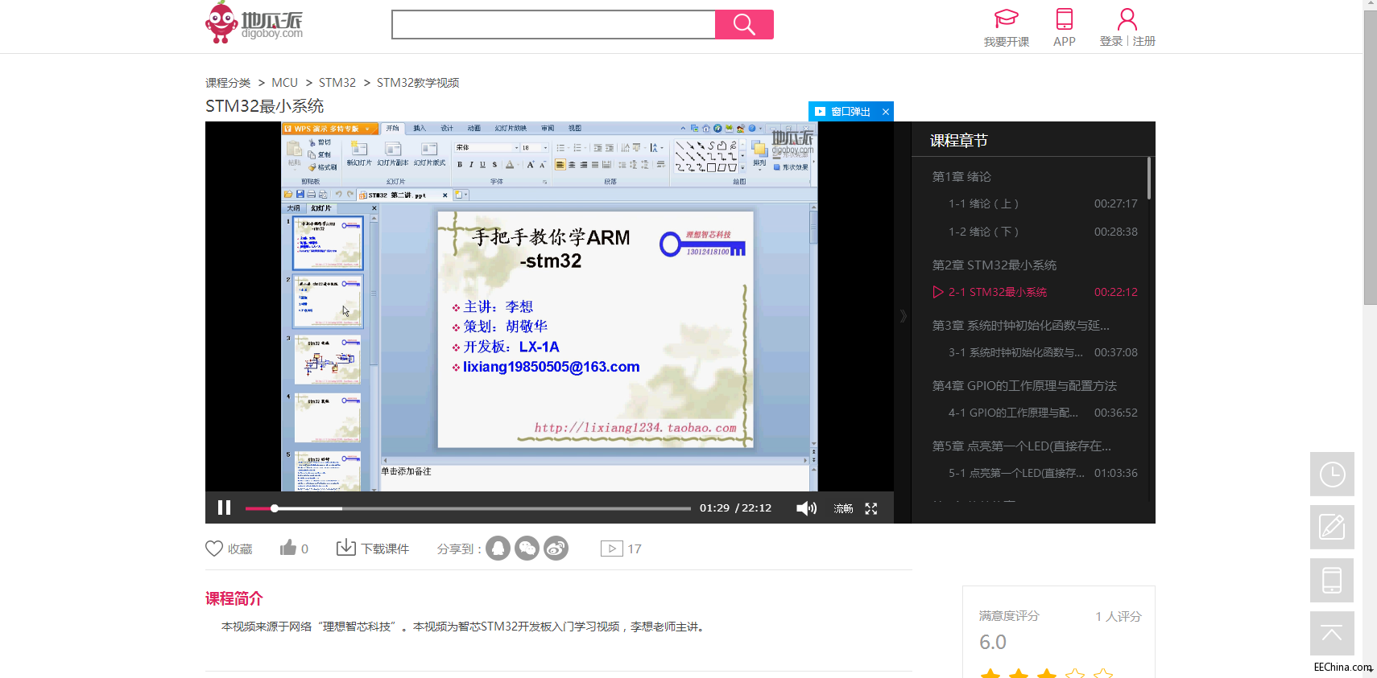Click the magnifier search button
Viewport: 1377px width, 678px height.
click(744, 25)
